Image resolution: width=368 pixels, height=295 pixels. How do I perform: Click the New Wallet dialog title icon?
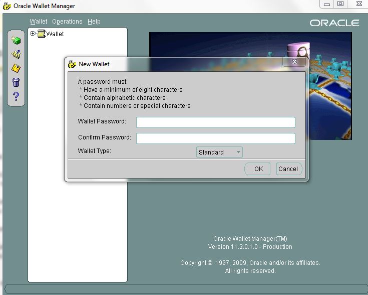[x=72, y=64]
